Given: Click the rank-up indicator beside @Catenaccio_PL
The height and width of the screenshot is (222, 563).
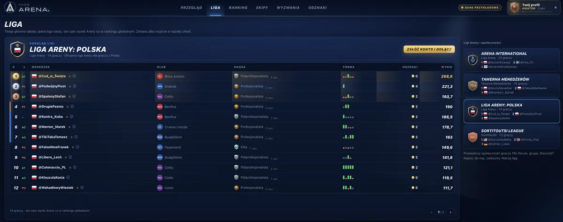Looking at the screenshot, I should point(24,168).
